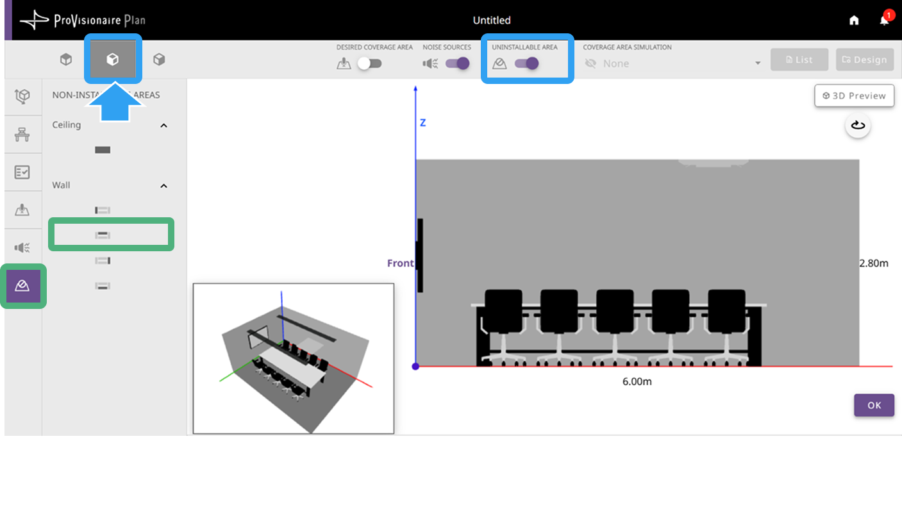Toggle the Desired Coverage Area switch

pyautogui.click(x=370, y=63)
